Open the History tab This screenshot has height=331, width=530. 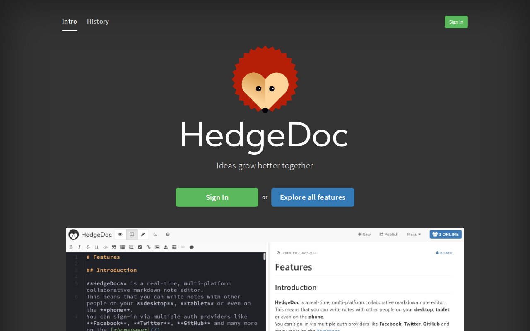click(x=98, y=22)
